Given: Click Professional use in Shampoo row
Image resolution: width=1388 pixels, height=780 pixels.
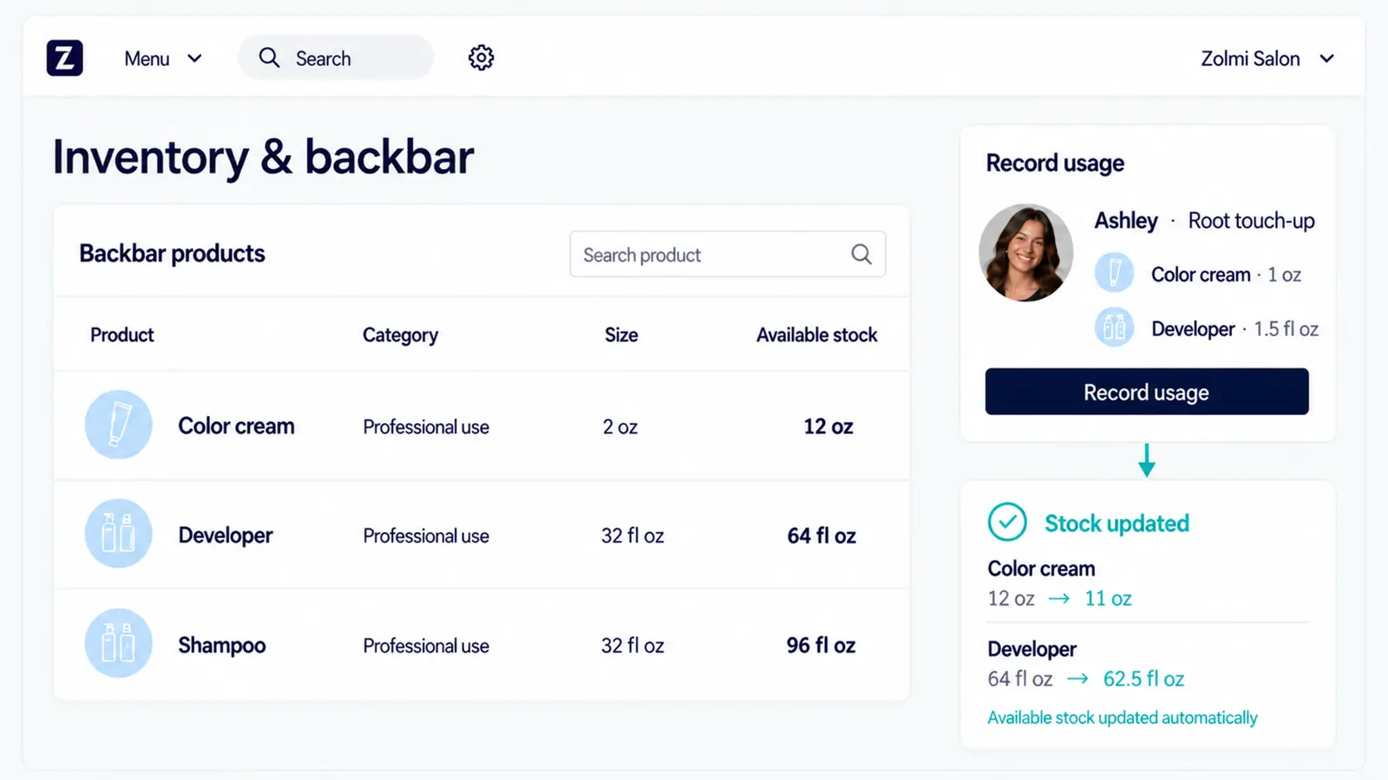Looking at the screenshot, I should 426,646.
